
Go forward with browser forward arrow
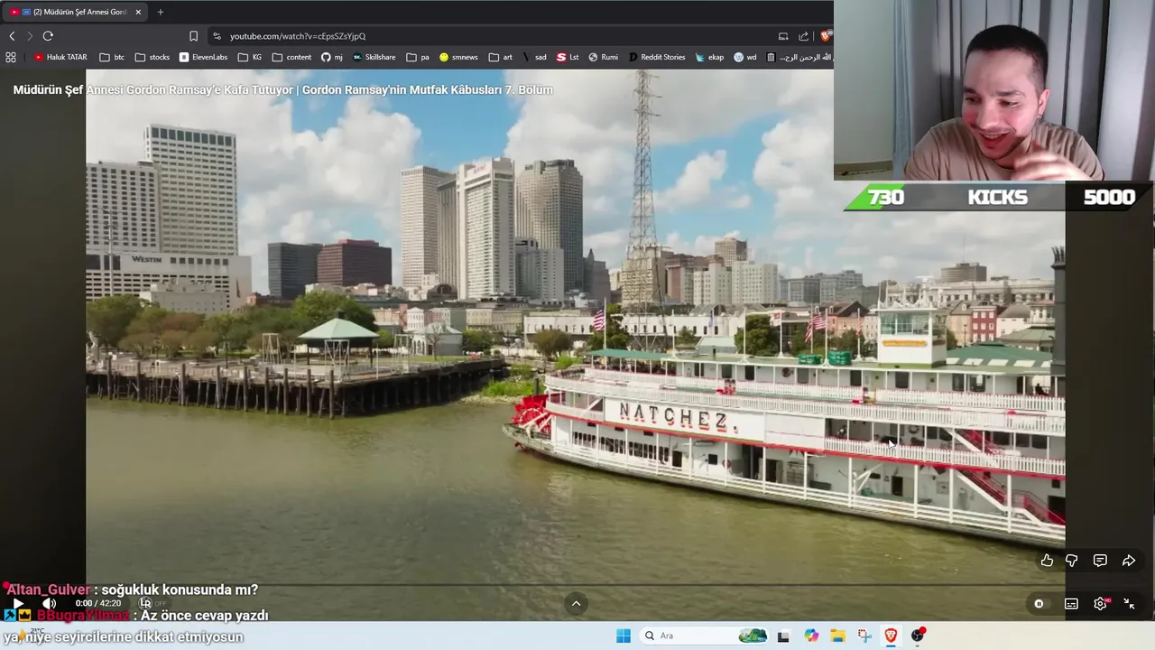pos(30,36)
